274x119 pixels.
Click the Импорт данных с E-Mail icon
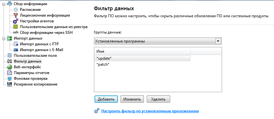point(16,50)
